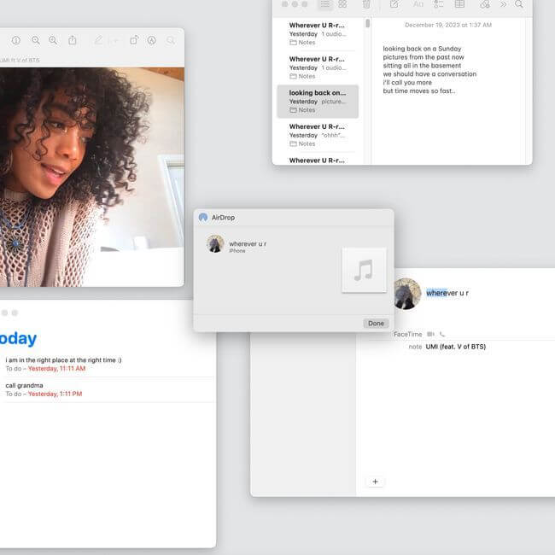Rotate the image using Preview's rotate icon
Image resolution: width=555 pixels, height=555 pixels.
point(134,40)
